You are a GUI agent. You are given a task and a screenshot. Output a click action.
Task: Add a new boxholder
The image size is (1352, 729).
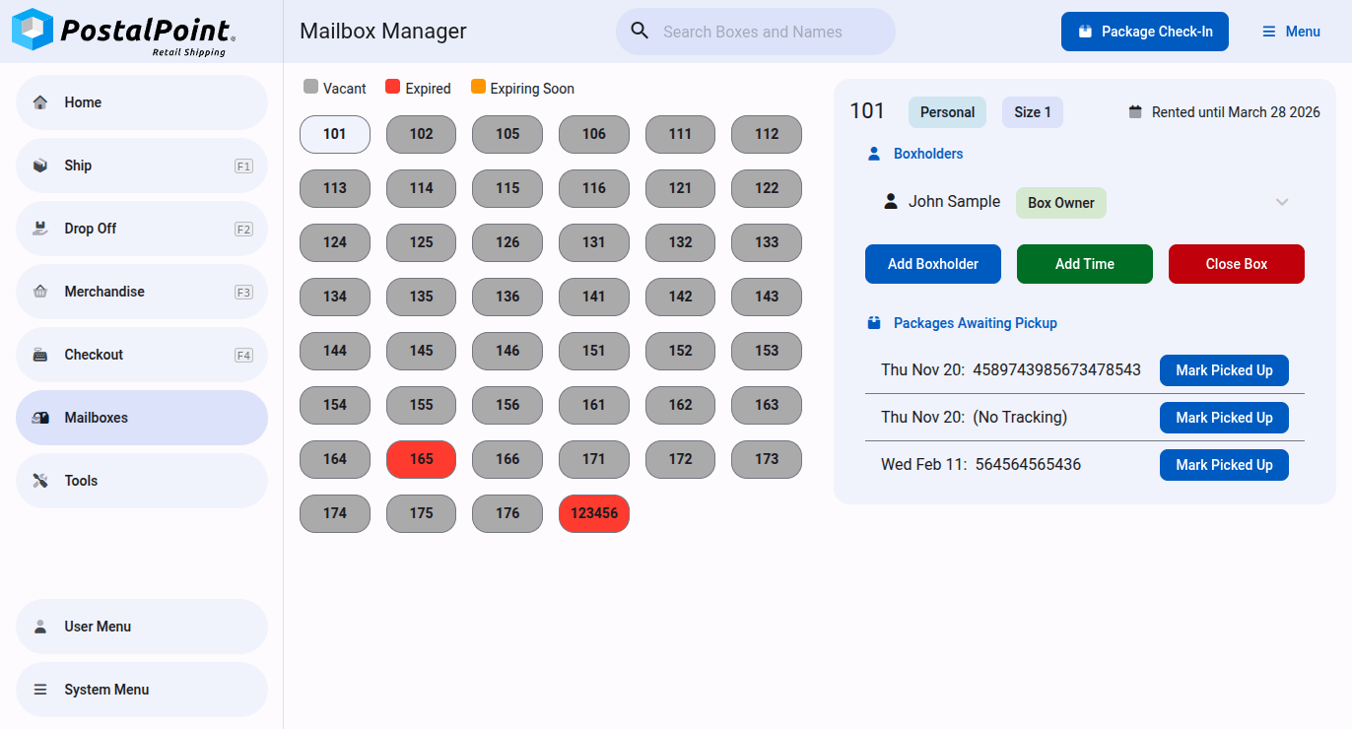pos(932,264)
